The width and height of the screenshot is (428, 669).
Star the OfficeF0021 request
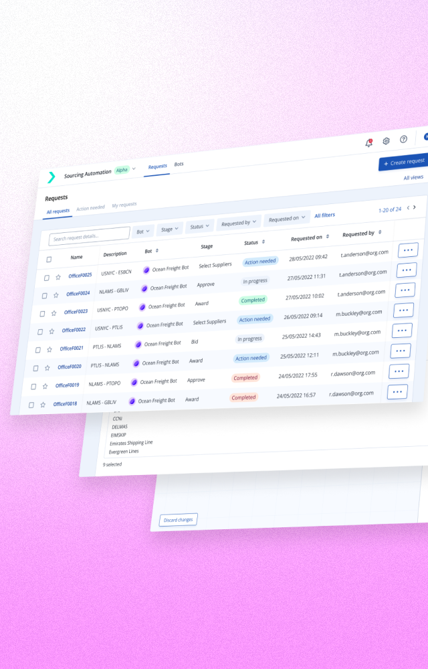(49, 349)
